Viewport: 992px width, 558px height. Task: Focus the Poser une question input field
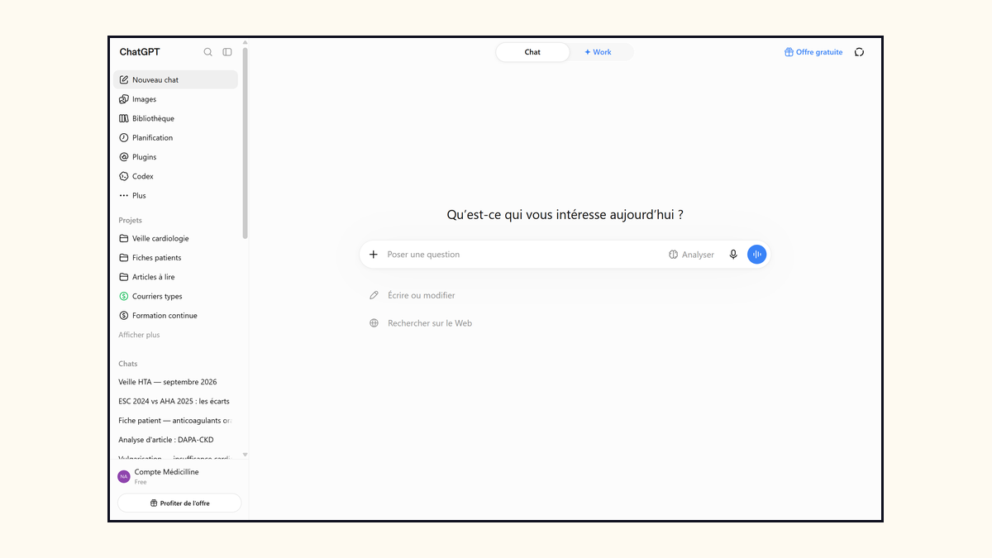524,255
